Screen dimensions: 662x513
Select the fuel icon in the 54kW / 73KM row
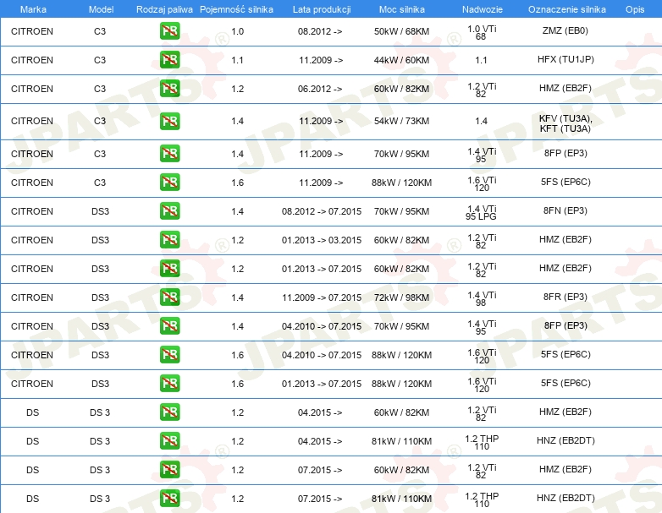pyautogui.click(x=169, y=121)
